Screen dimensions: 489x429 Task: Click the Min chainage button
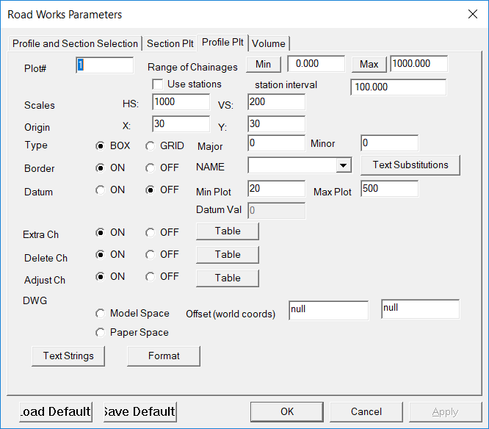point(263,65)
